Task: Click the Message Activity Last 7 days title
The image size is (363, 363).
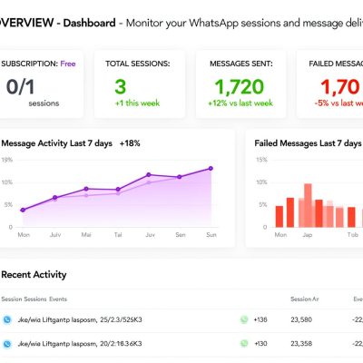Action: [57, 143]
